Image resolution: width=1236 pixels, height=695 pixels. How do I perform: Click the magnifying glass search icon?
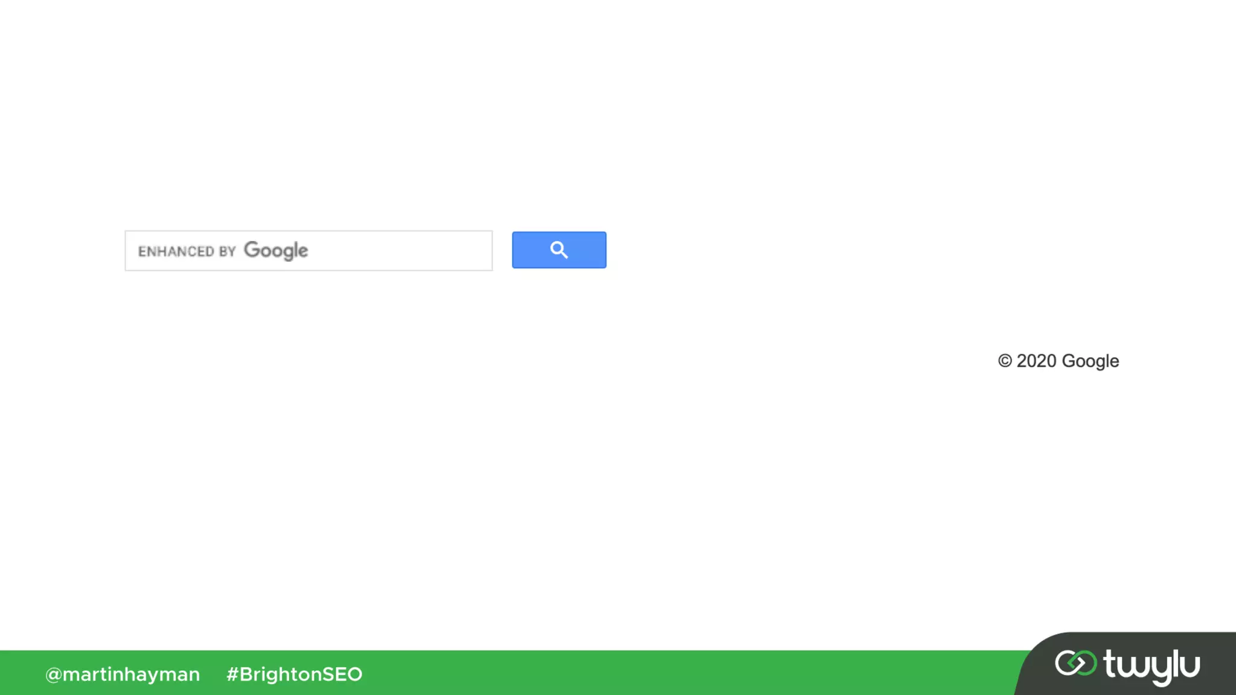click(x=559, y=250)
